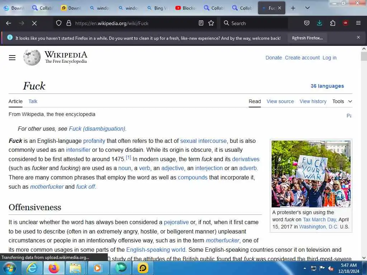
Task: Click the Wikipedia globe logo
Action: (x=32, y=58)
